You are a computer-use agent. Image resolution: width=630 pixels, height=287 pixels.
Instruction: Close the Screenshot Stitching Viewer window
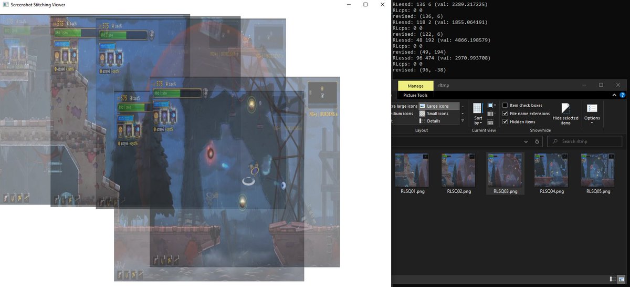pyautogui.click(x=382, y=4)
